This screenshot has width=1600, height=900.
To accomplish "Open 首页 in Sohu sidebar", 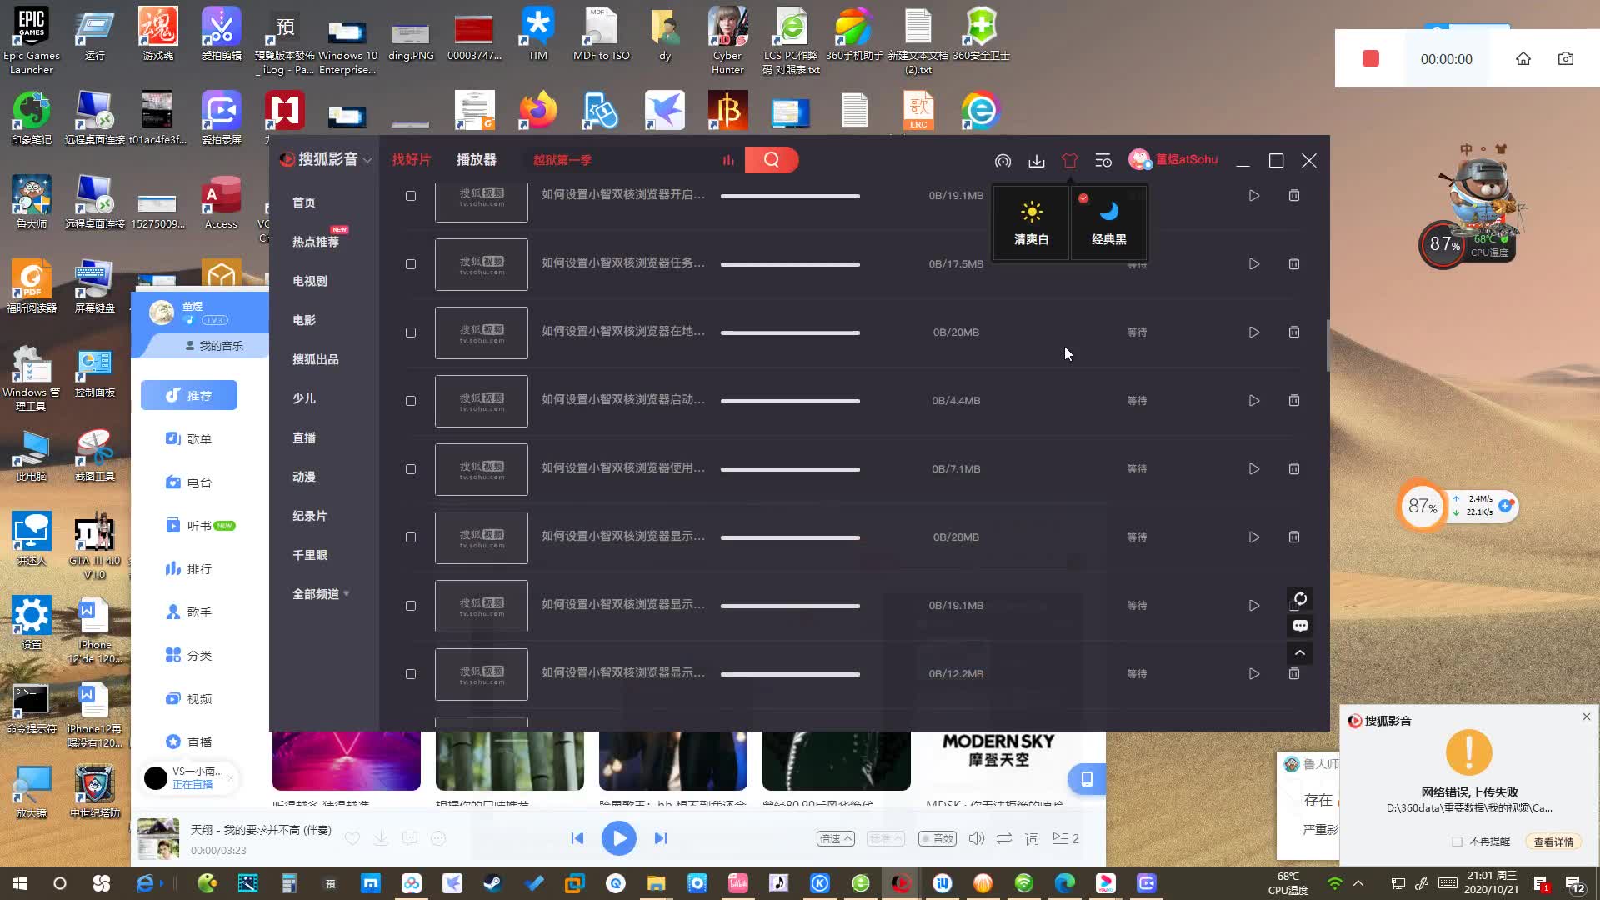I will tap(304, 202).
